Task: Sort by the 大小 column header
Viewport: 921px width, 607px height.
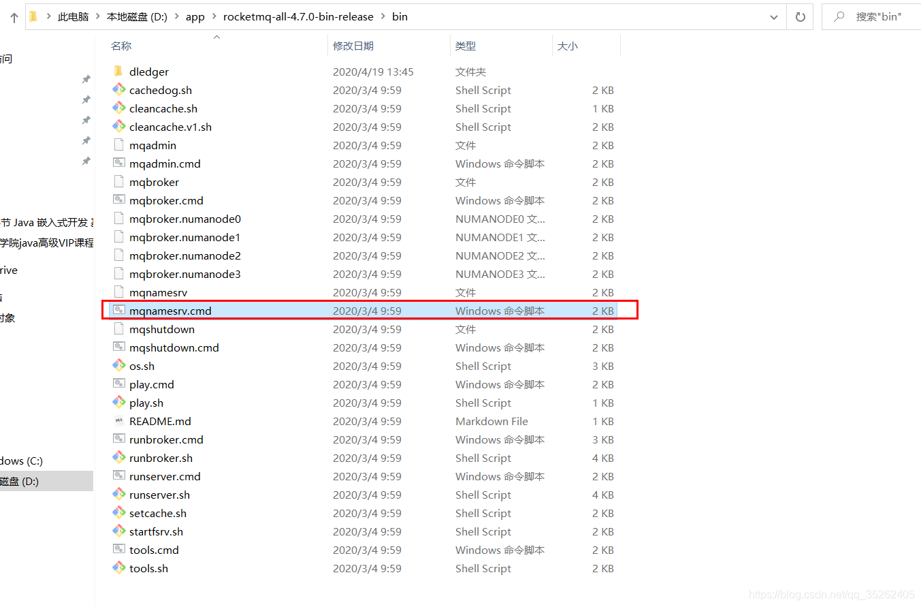Action: 568,46
